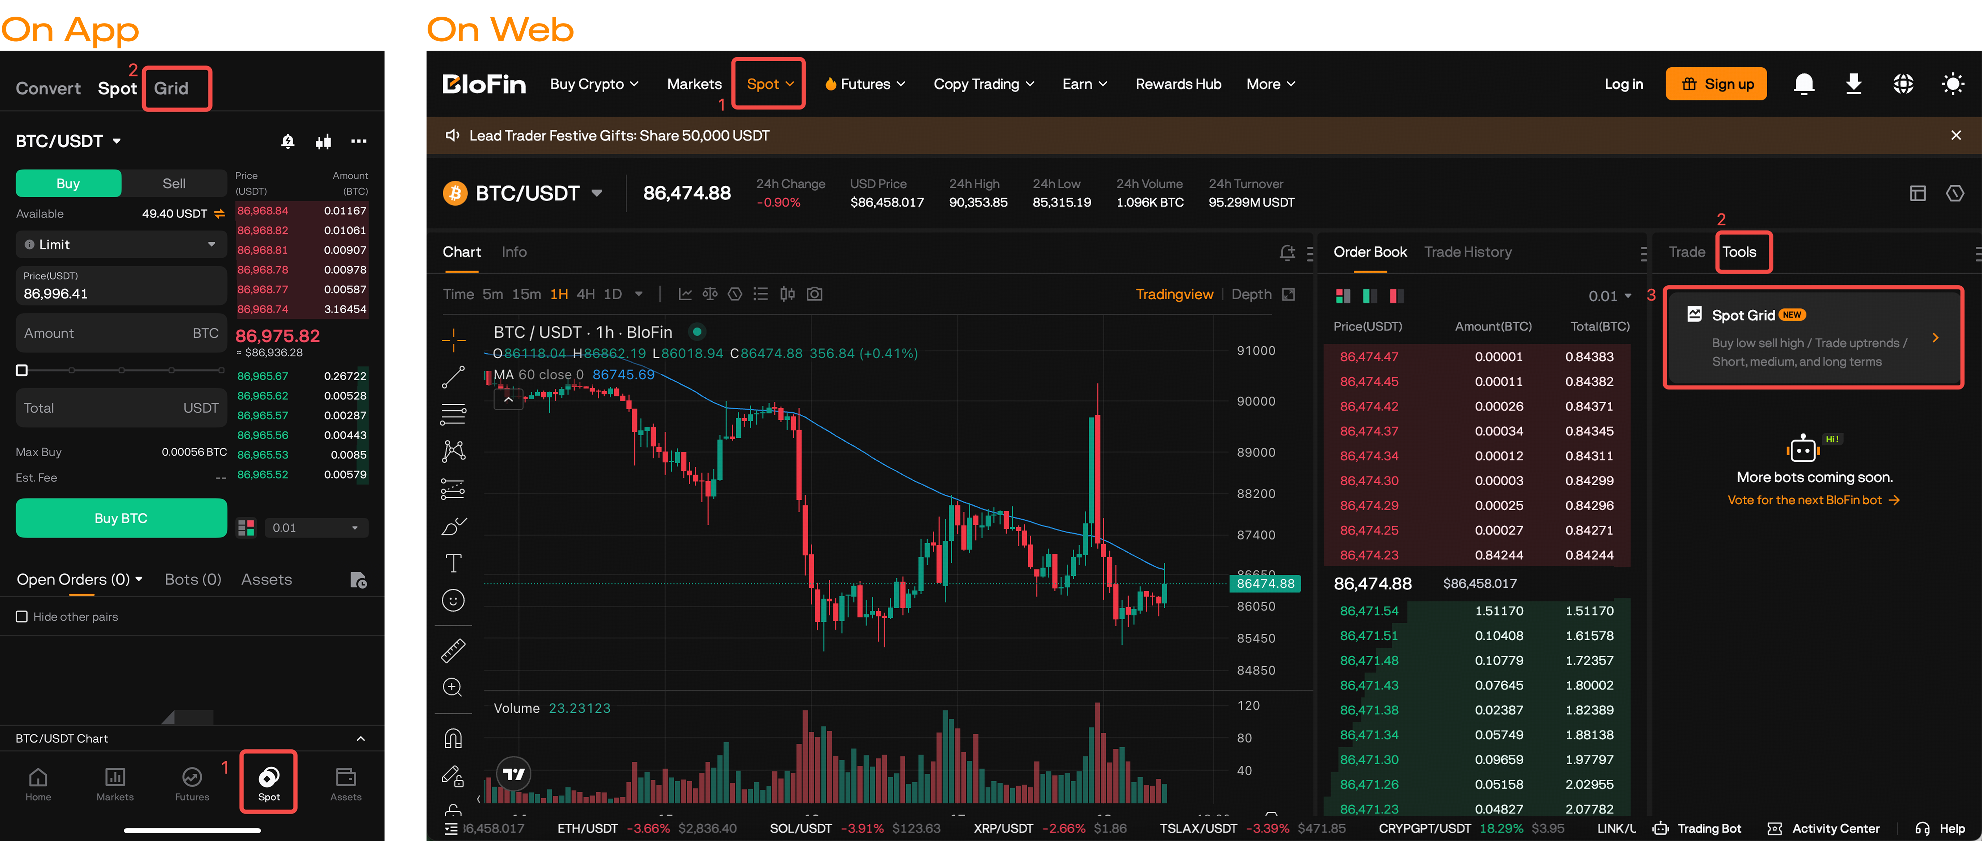Open language globe icon in web header
Screen dimensions: 1982x841
click(1903, 84)
